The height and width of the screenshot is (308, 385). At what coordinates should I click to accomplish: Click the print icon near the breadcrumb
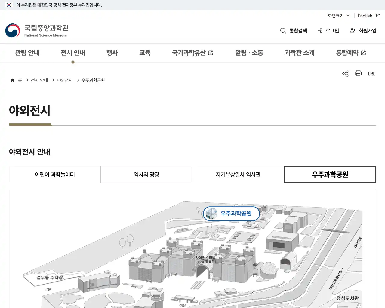click(x=358, y=73)
